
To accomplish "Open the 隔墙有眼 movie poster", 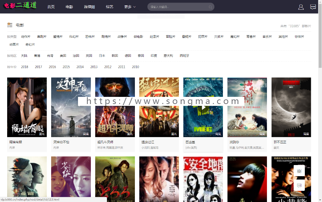I will [27, 107].
